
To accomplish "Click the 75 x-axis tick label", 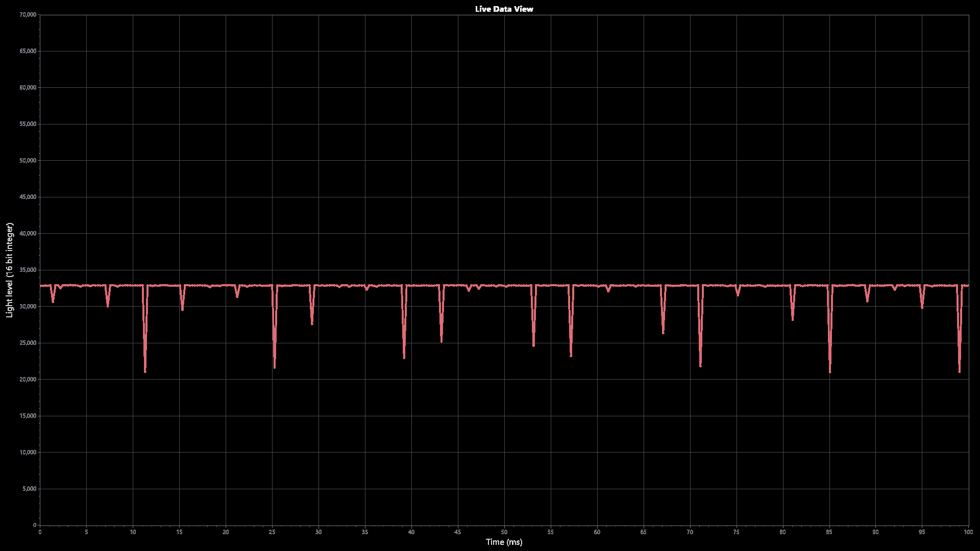I will [736, 532].
